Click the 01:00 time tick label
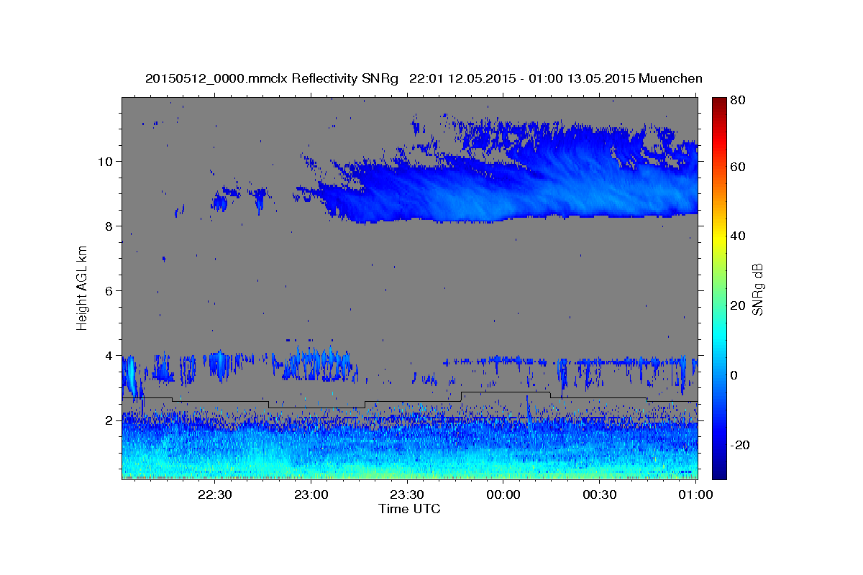This screenshot has height=575, width=863. tap(696, 494)
